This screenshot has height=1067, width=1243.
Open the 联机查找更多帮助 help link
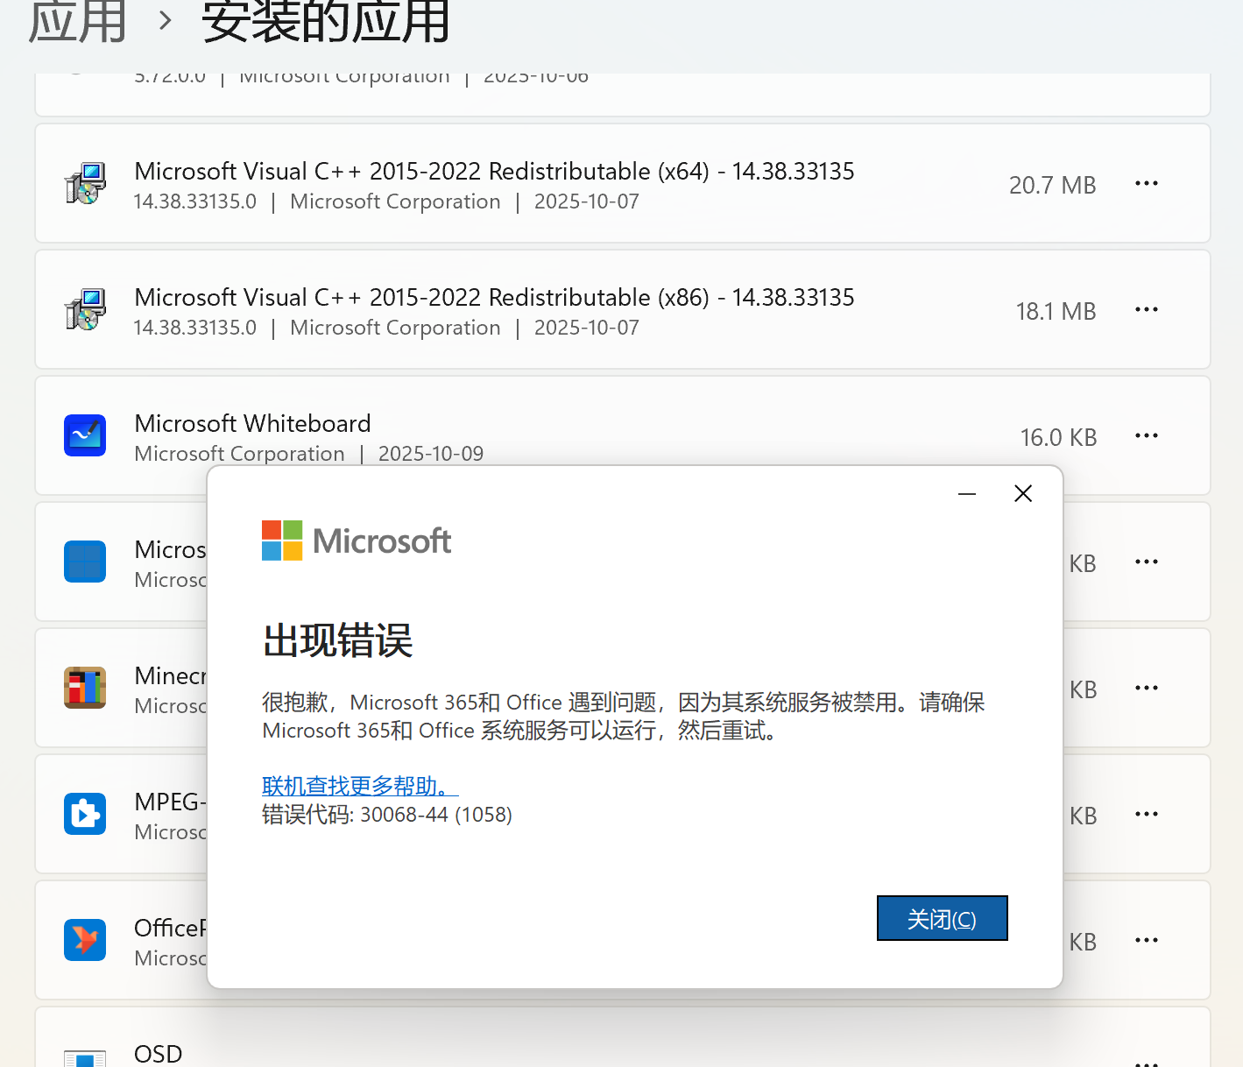pyautogui.click(x=360, y=786)
